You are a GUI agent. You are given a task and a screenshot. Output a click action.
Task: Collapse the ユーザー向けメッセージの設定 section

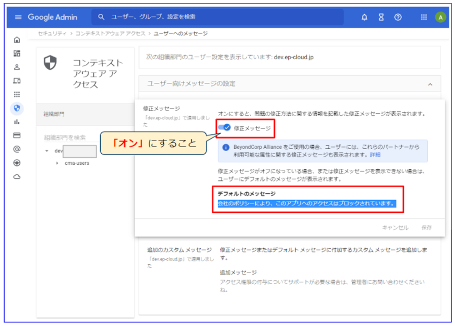point(430,84)
